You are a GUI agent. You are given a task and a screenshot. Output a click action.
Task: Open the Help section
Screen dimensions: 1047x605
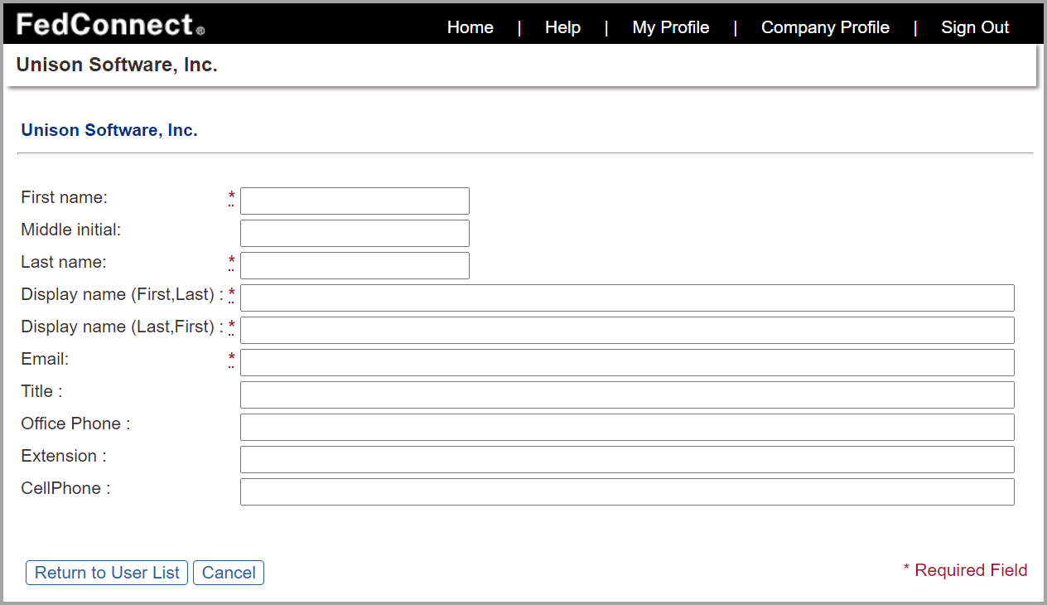[x=562, y=27]
